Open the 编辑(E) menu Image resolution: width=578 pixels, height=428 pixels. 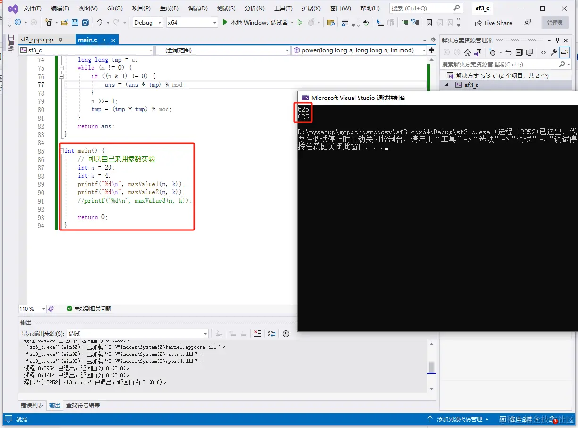[60, 8]
